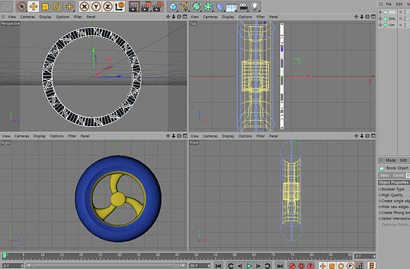Viewport: 410px width, 269px height.
Task: Click the recent tool plus icon
Action: pyautogui.click(x=69, y=7)
